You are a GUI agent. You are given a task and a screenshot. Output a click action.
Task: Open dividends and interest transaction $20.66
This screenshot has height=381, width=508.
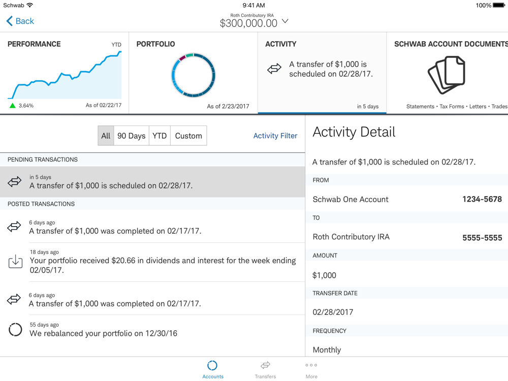(x=152, y=262)
